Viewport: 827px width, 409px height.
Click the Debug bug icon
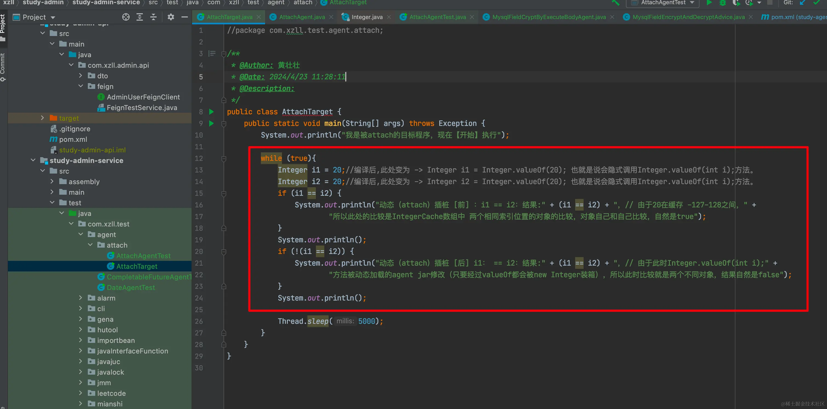723,2
